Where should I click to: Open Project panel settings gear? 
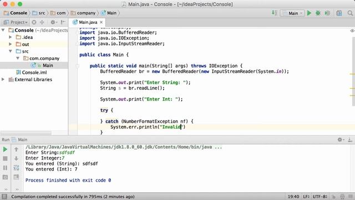pos(54,22)
